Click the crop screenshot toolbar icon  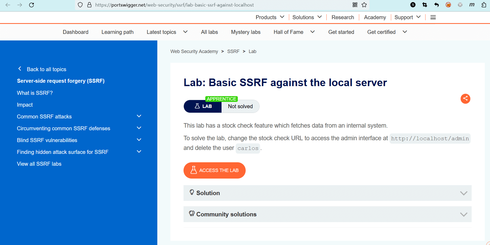point(425,5)
